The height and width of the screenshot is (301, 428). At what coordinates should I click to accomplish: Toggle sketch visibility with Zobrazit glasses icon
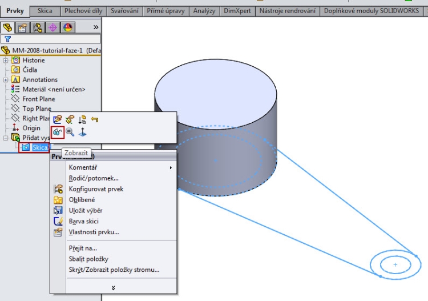pos(58,133)
